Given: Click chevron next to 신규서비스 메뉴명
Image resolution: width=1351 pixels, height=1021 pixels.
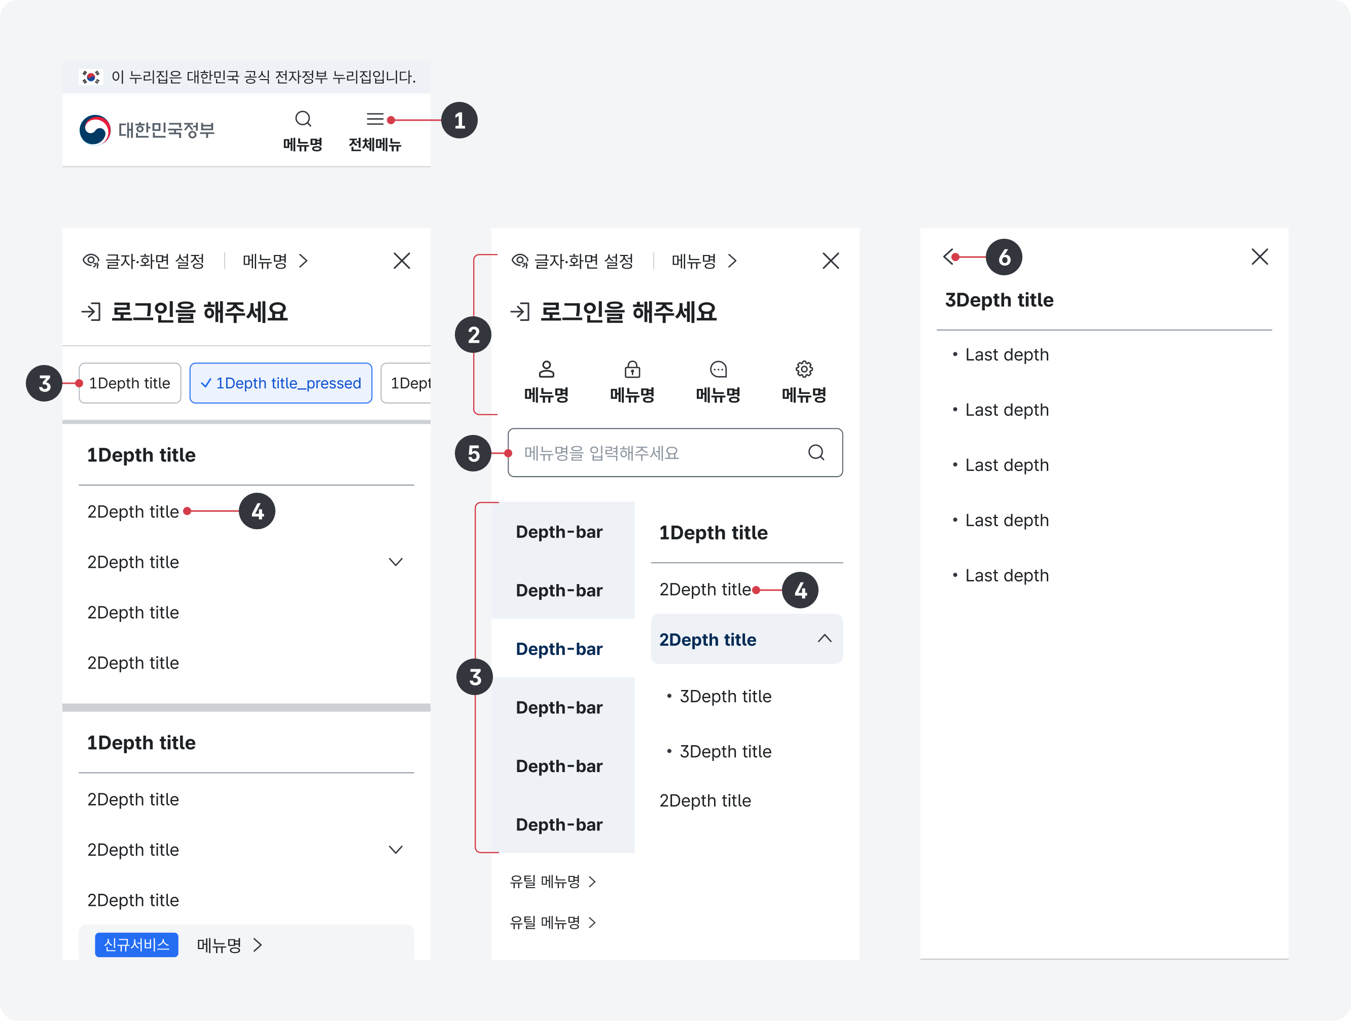Looking at the screenshot, I should click(258, 945).
